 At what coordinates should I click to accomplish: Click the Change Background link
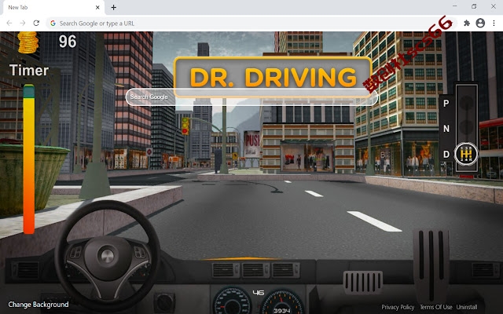39,305
